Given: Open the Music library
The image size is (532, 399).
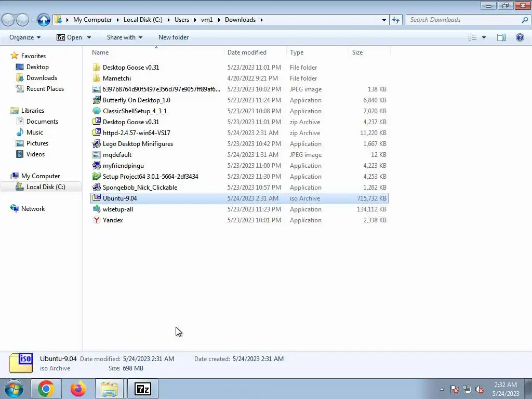Looking at the screenshot, I should (x=35, y=132).
